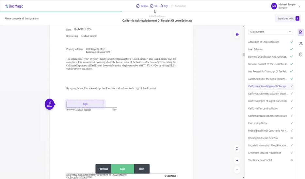The width and height of the screenshot is (305, 179).
Task: Go to the Ink step
Action: pyautogui.click(x=154, y=6)
